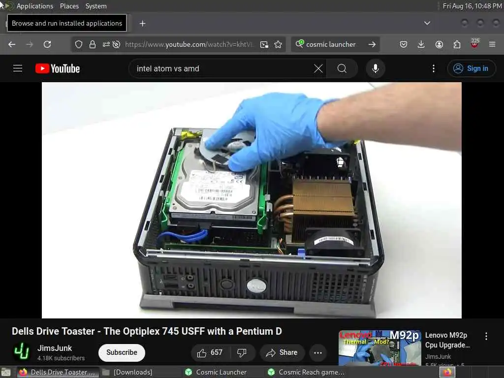This screenshot has width=504, height=378.
Task: Go to YouTube home logo
Action: coord(58,68)
